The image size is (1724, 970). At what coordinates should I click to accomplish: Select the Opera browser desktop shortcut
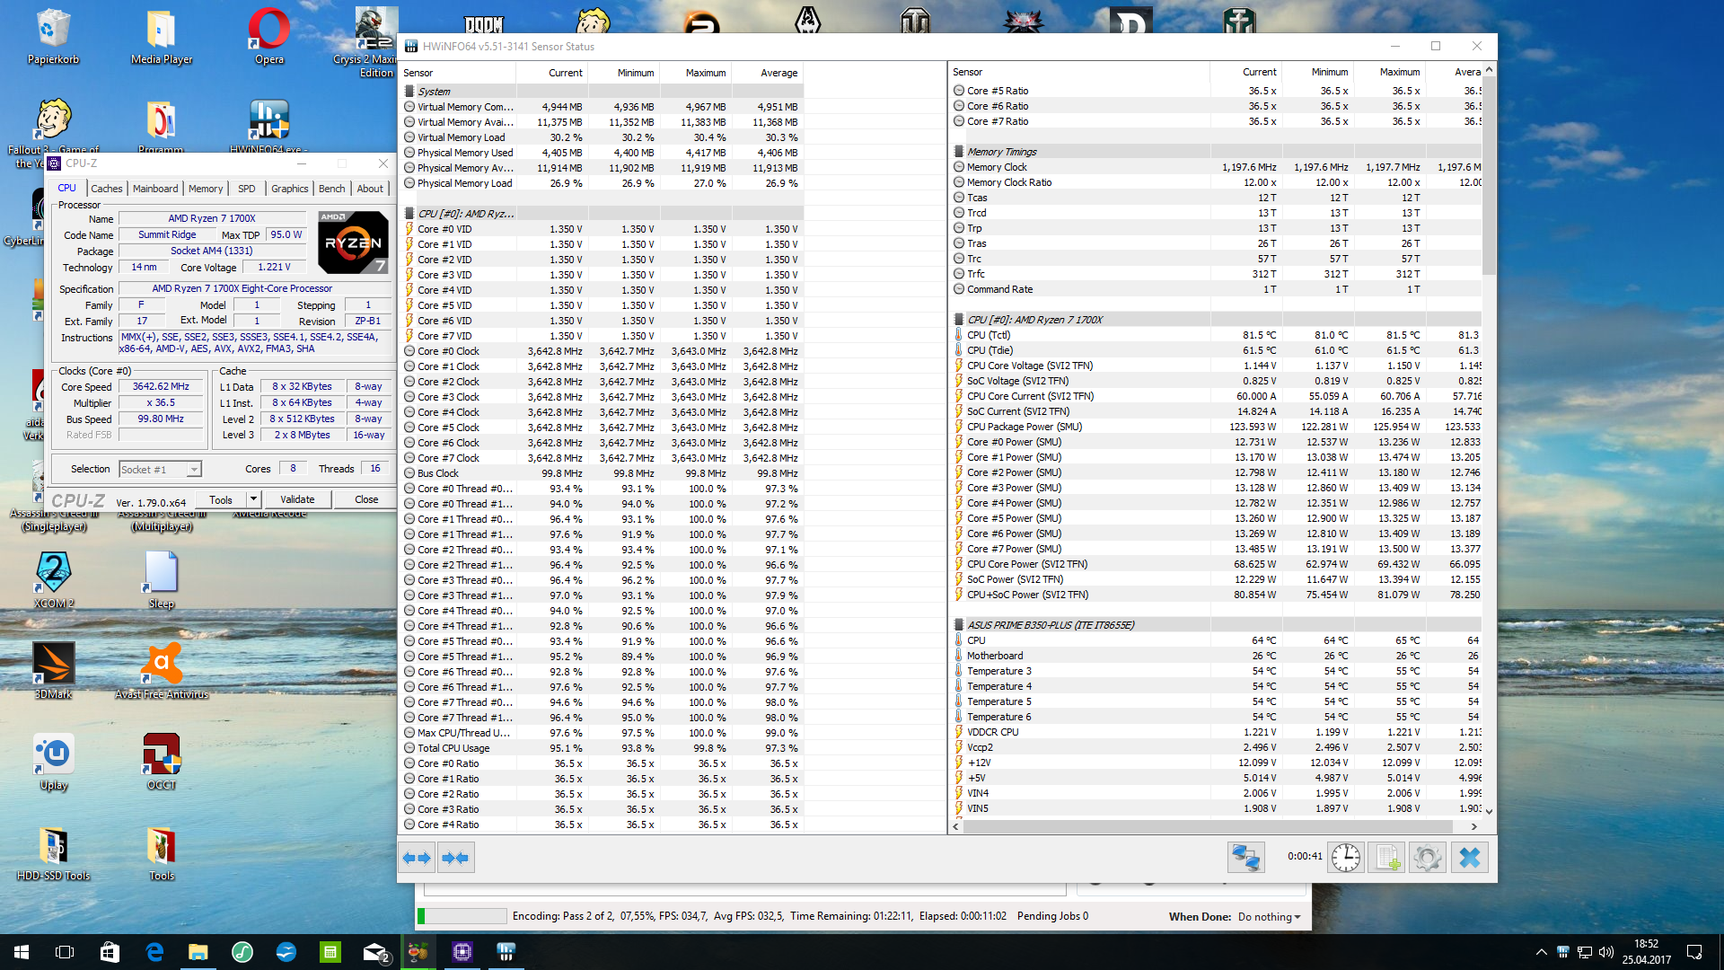[x=269, y=37]
